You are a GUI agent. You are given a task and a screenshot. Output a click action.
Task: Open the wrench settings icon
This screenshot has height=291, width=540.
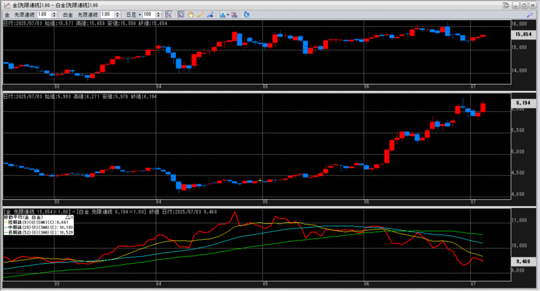530,14
